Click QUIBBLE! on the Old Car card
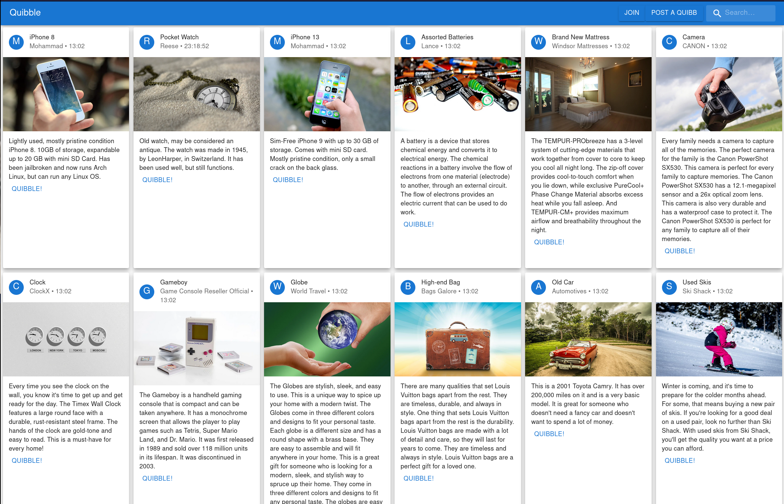 pos(549,434)
